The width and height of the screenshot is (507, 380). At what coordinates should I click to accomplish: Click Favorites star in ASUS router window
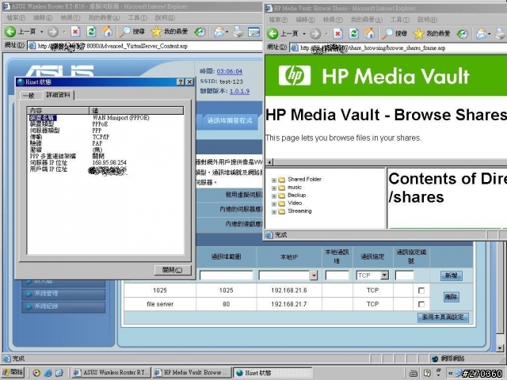coord(156,32)
